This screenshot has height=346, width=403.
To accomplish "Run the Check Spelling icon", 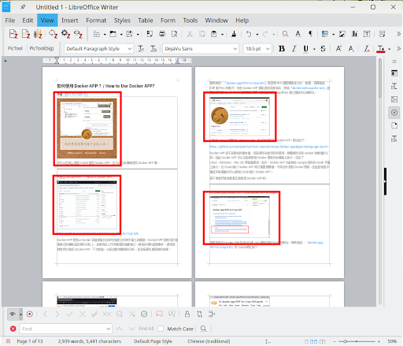I will tap(298, 34).
